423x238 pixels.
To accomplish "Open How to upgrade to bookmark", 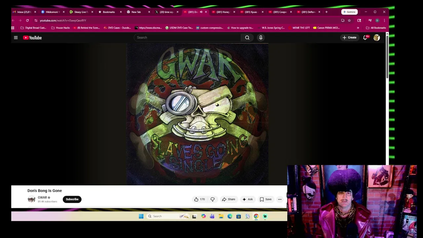I will click(x=240, y=28).
